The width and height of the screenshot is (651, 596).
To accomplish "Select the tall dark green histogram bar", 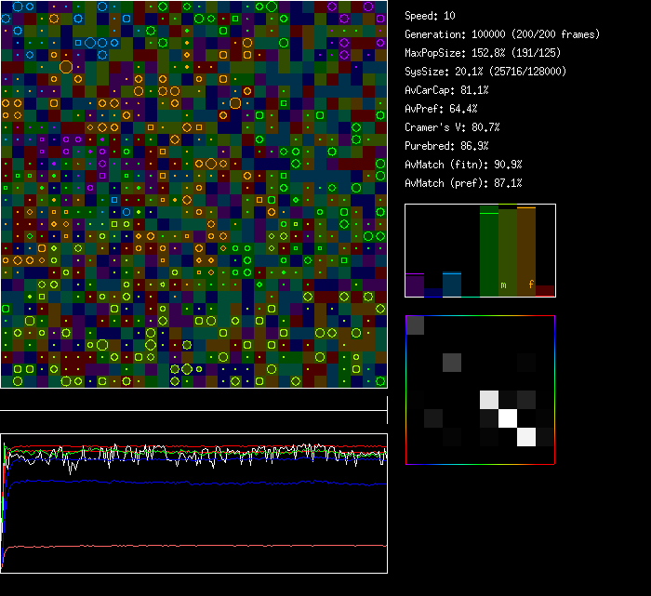I will coord(489,251).
